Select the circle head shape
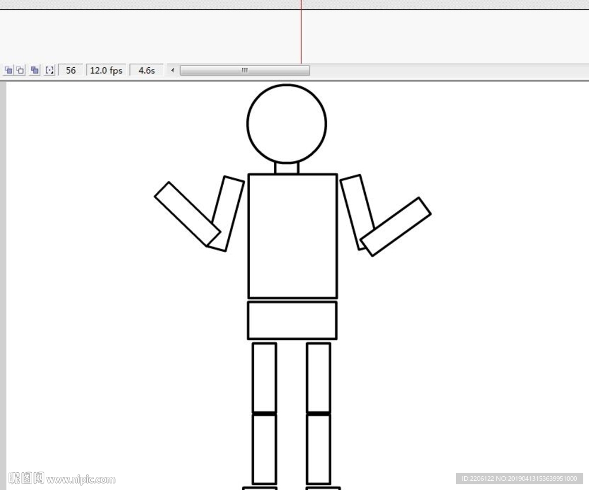589x490 pixels. [286, 124]
